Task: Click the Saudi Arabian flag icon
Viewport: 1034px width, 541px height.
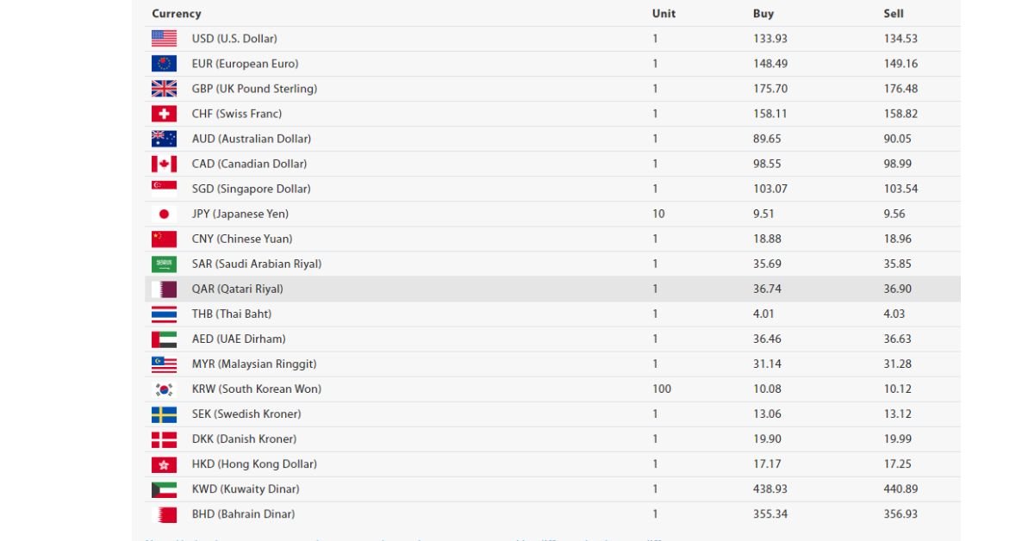Action: coord(164,264)
